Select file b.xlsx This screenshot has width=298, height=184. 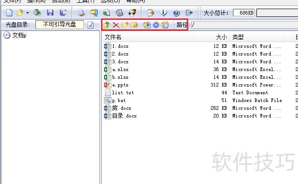[120, 77]
